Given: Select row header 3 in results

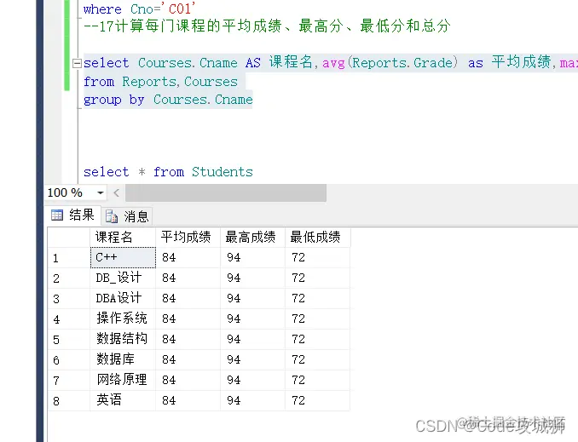Looking at the screenshot, I should [69, 298].
